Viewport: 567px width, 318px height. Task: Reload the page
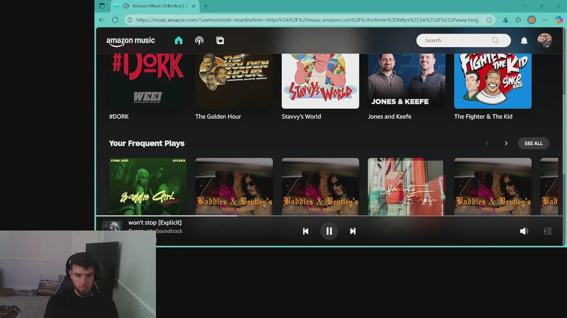click(x=115, y=20)
